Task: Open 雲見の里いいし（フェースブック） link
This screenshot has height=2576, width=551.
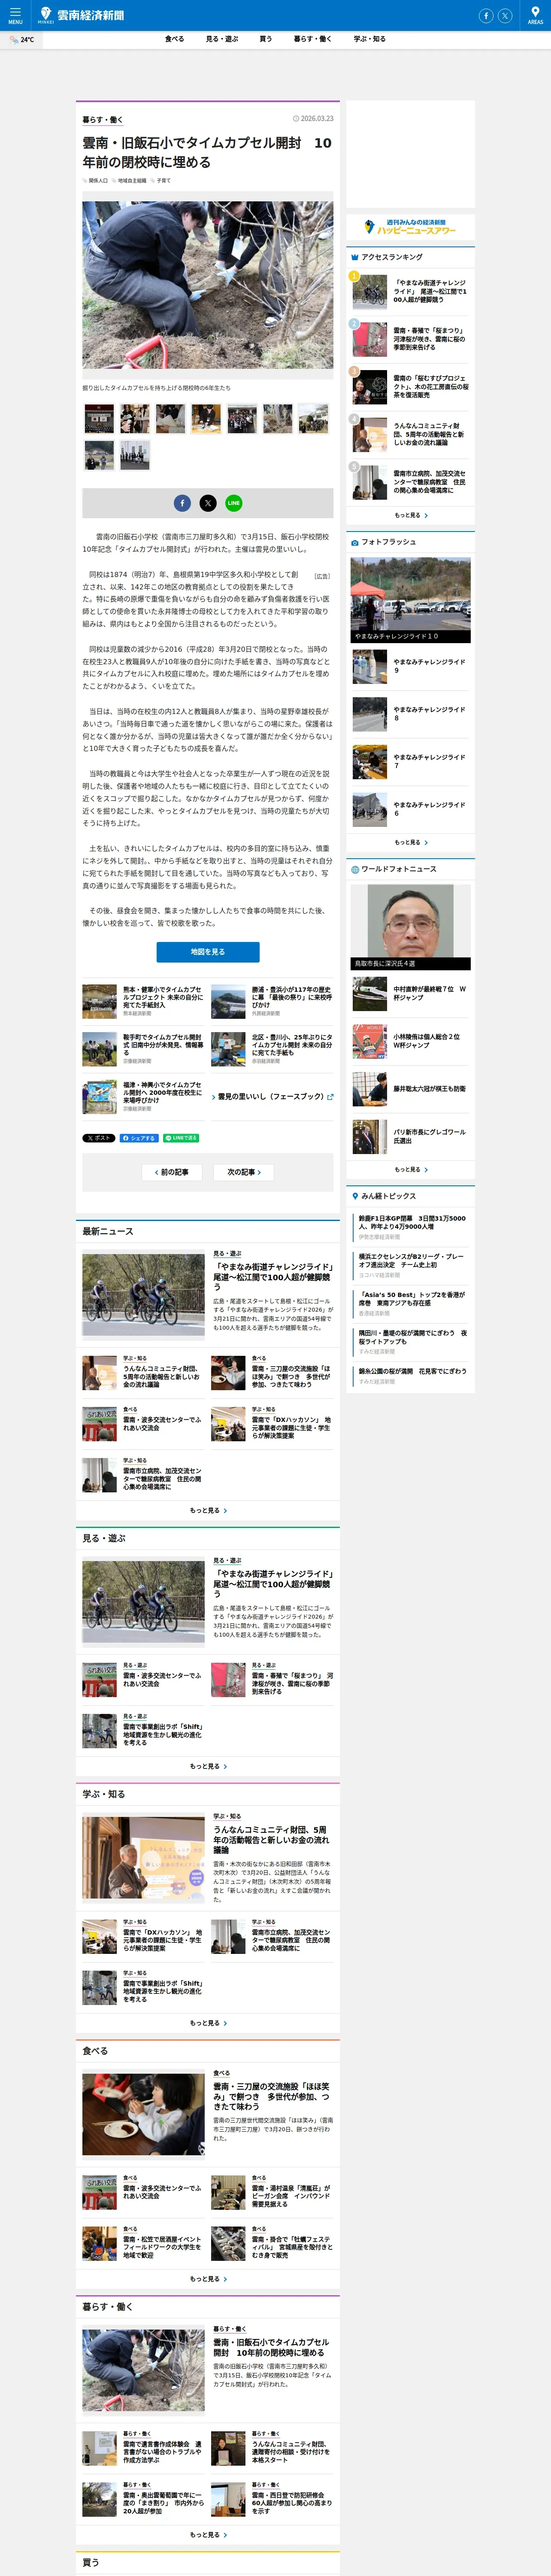Action: (272, 1097)
